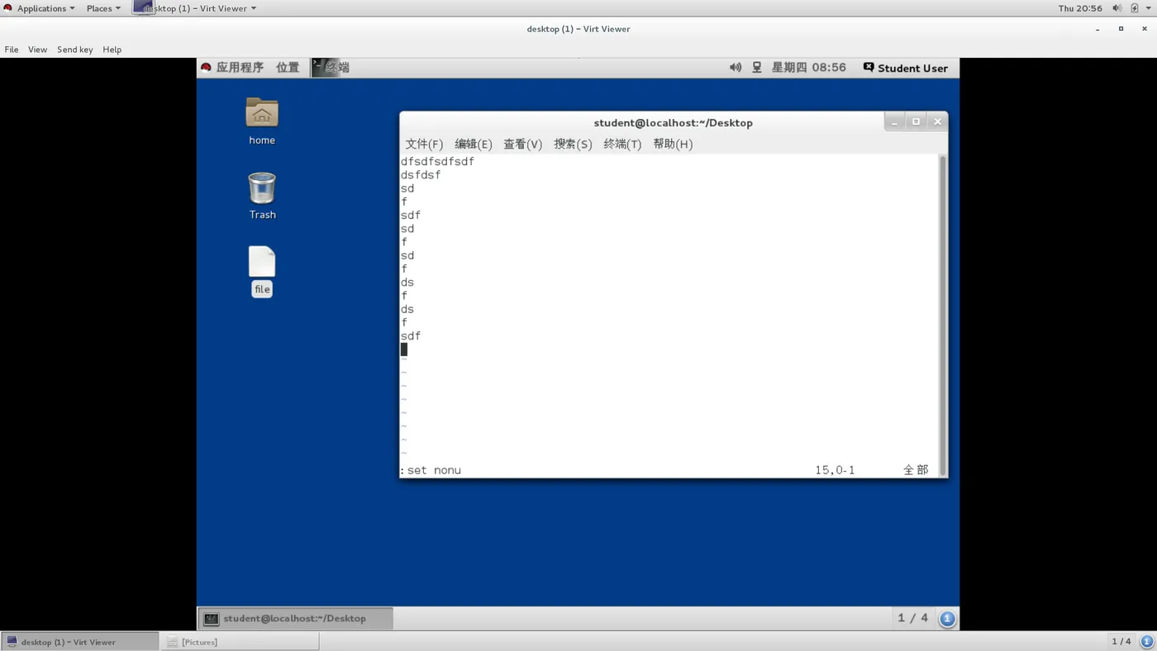Screen dimensions: 1157x651
Task: Switch to student@localhost taskbar window button
Action: 295,618
